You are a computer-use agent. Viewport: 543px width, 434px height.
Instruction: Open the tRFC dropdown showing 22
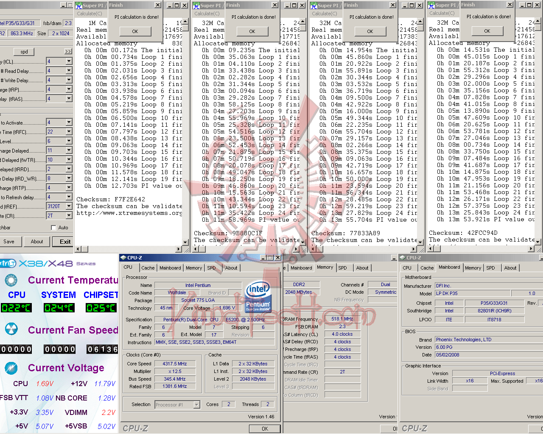click(69, 132)
